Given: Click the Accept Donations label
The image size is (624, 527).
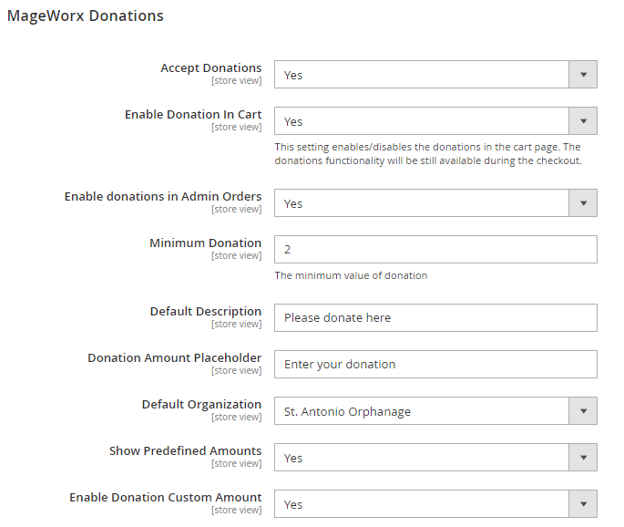Looking at the screenshot, I should coord(210,68).
